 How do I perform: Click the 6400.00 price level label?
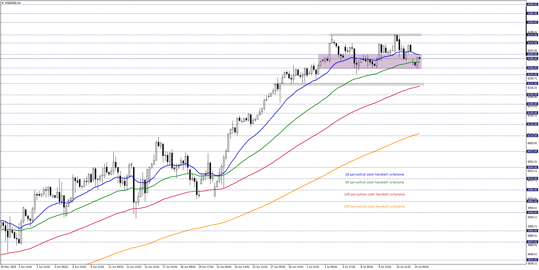click(532, 4)
